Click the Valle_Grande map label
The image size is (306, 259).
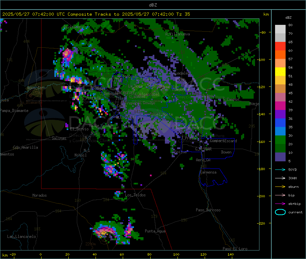tap(101, 126)
